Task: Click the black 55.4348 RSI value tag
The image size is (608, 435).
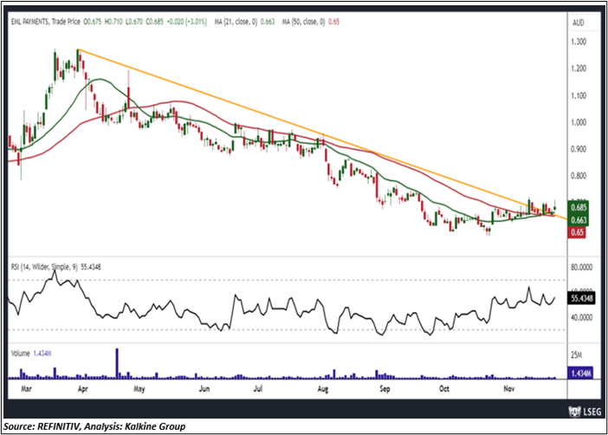Action: [x=581, y=298]
